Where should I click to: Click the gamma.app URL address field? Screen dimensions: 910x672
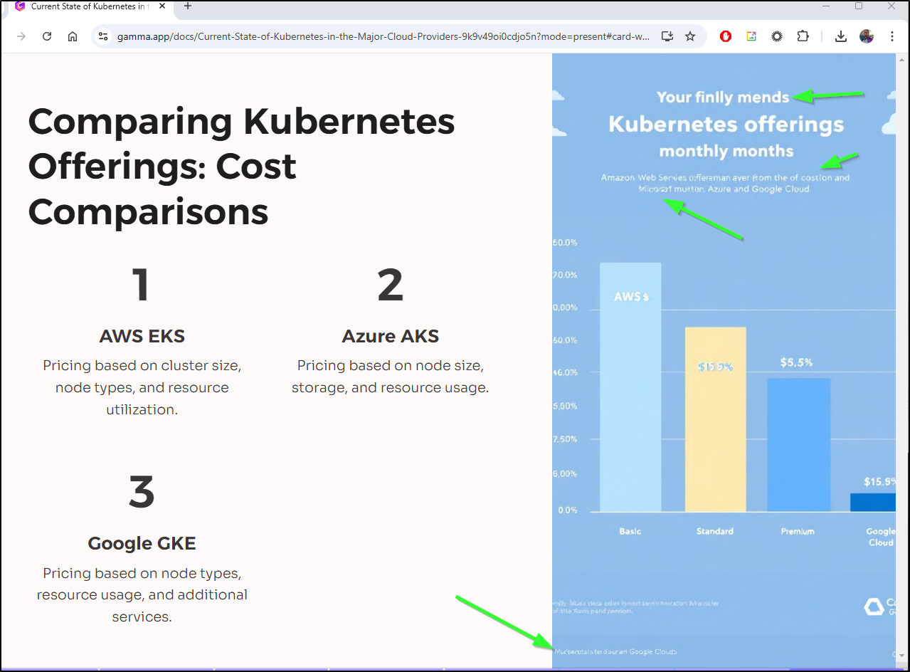click(383, 36)
